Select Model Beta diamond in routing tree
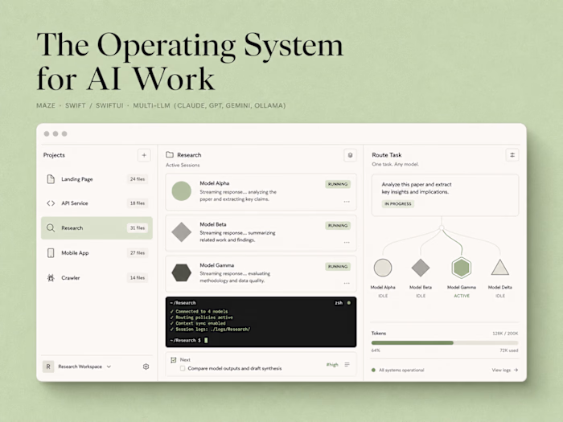563x422 pixels. (x=421, y=268)
